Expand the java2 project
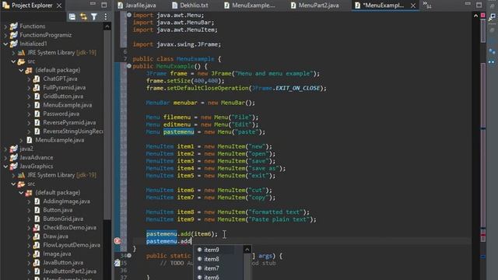This screenshot has height=280, width=498. click(x=5, y=149)
